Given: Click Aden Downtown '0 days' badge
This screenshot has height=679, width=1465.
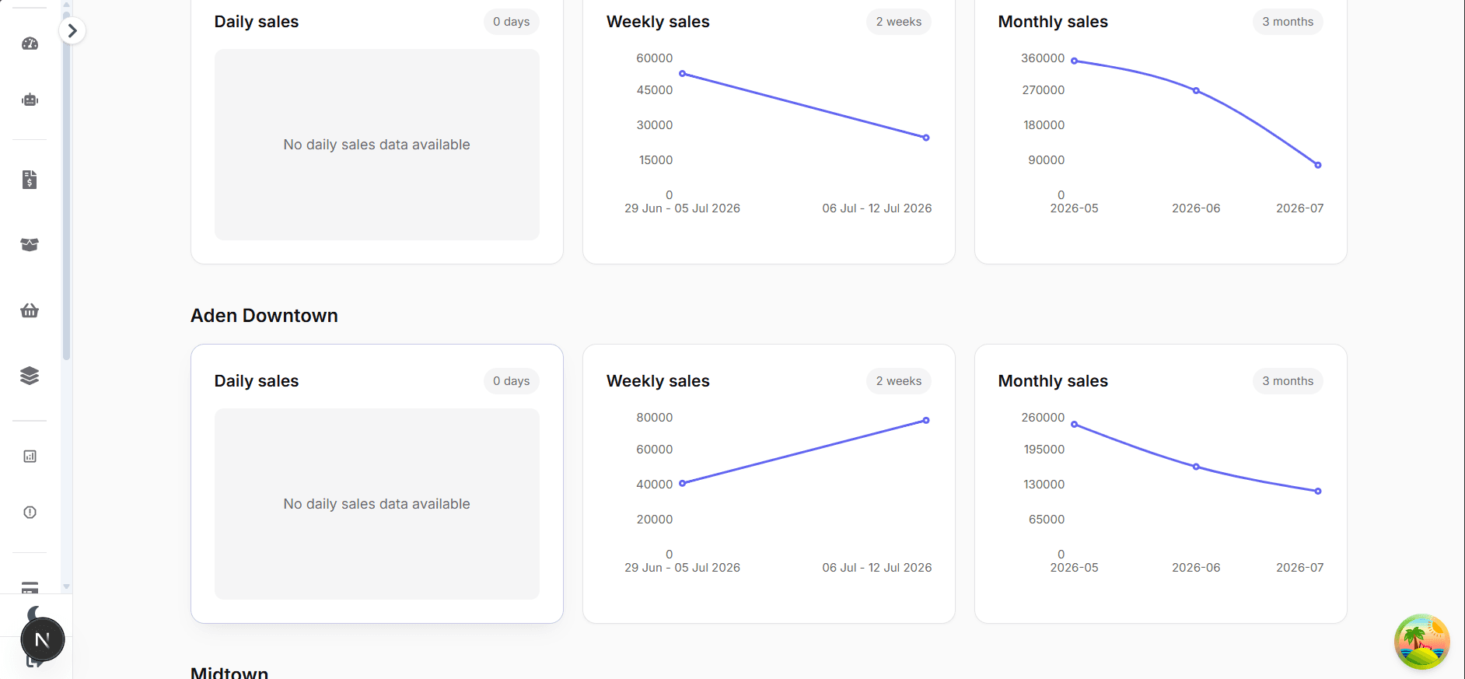Looking at the screenshot, I should coord(512,381).
